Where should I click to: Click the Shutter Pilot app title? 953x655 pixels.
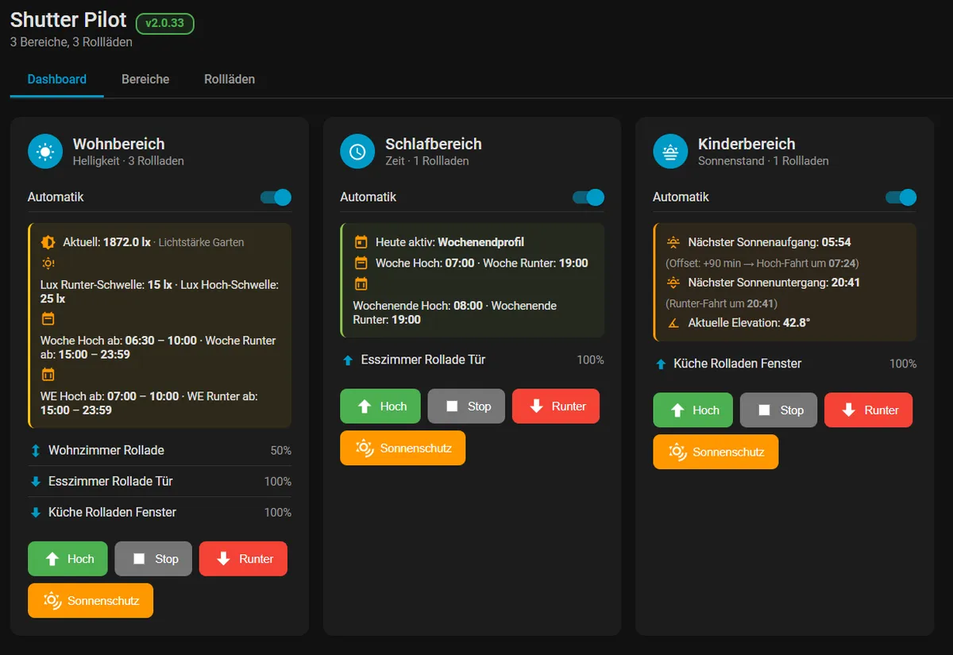[68, 21]
